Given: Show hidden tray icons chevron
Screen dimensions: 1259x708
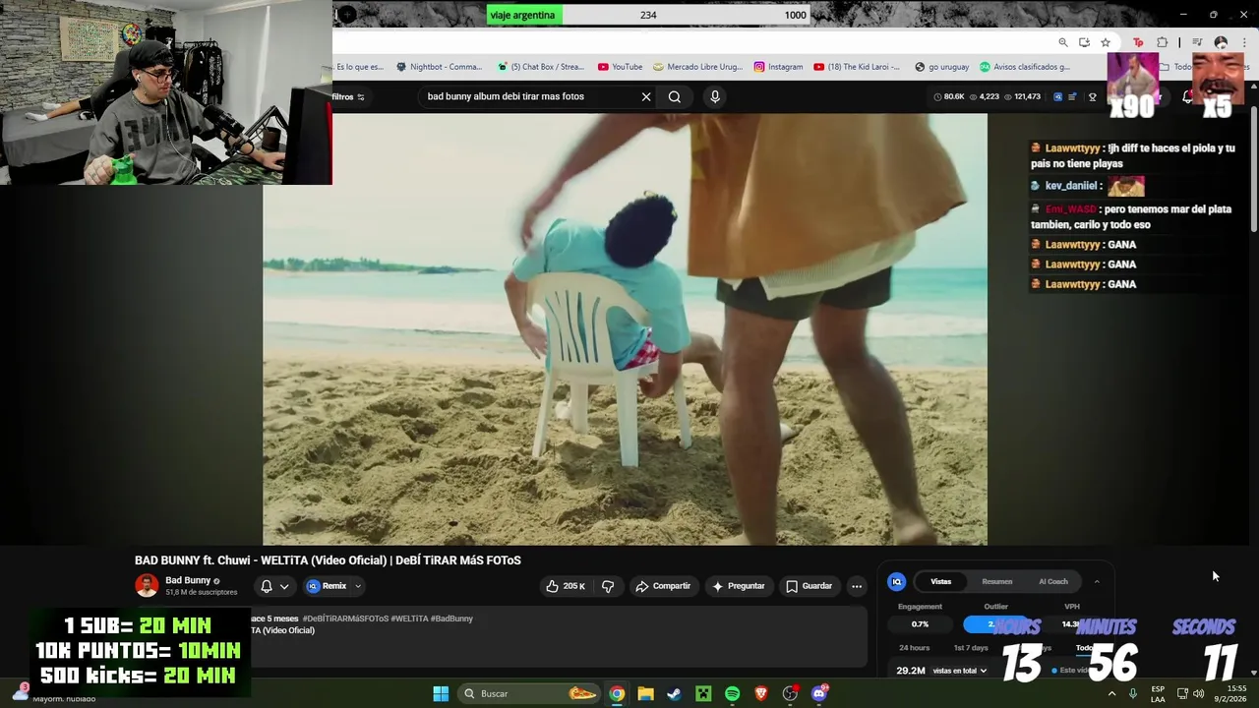Looking at the screenshot, I should (1112, 693).
